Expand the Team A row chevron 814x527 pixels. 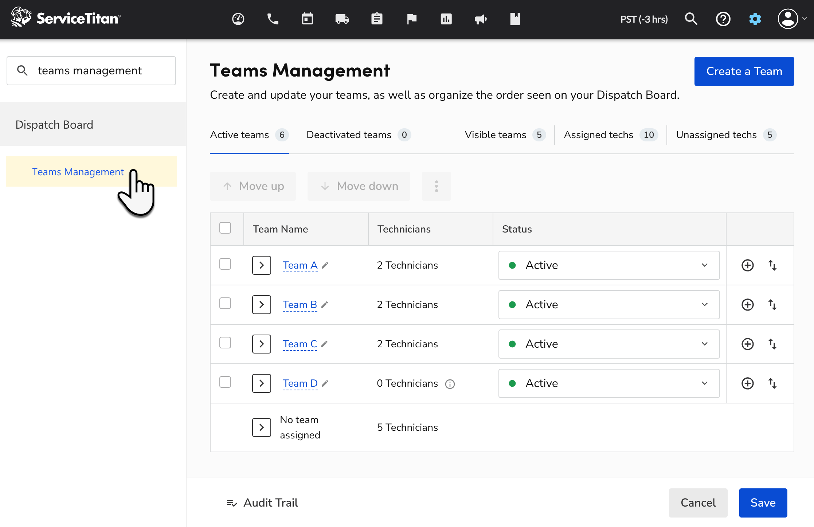click(x=261, y=265)
